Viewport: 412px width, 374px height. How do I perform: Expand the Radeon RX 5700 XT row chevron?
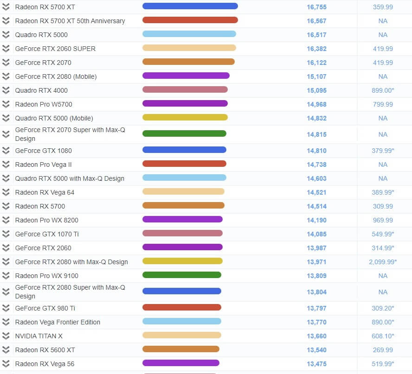(6, 7)
